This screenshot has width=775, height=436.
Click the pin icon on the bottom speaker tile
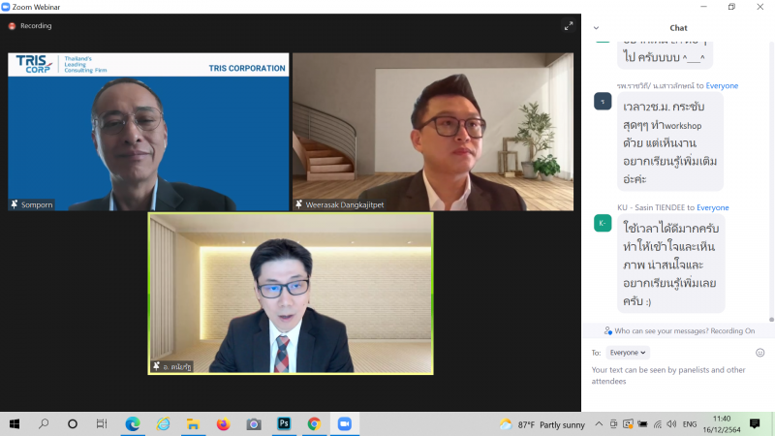[x=156, y=366]
